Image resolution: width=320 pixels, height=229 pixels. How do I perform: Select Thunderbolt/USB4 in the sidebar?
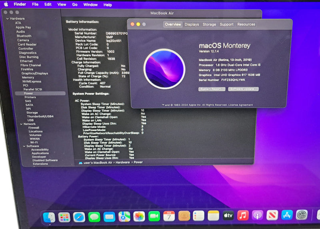pyautogui.click(x=40, y=117)
